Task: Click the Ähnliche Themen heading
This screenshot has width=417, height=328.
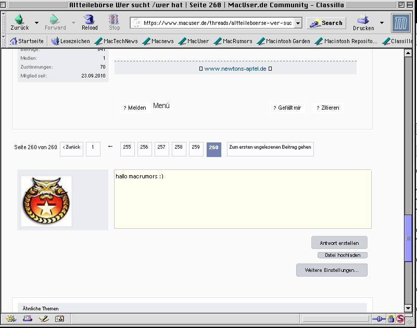Action: pyautogui.click(x=41, y=309)
